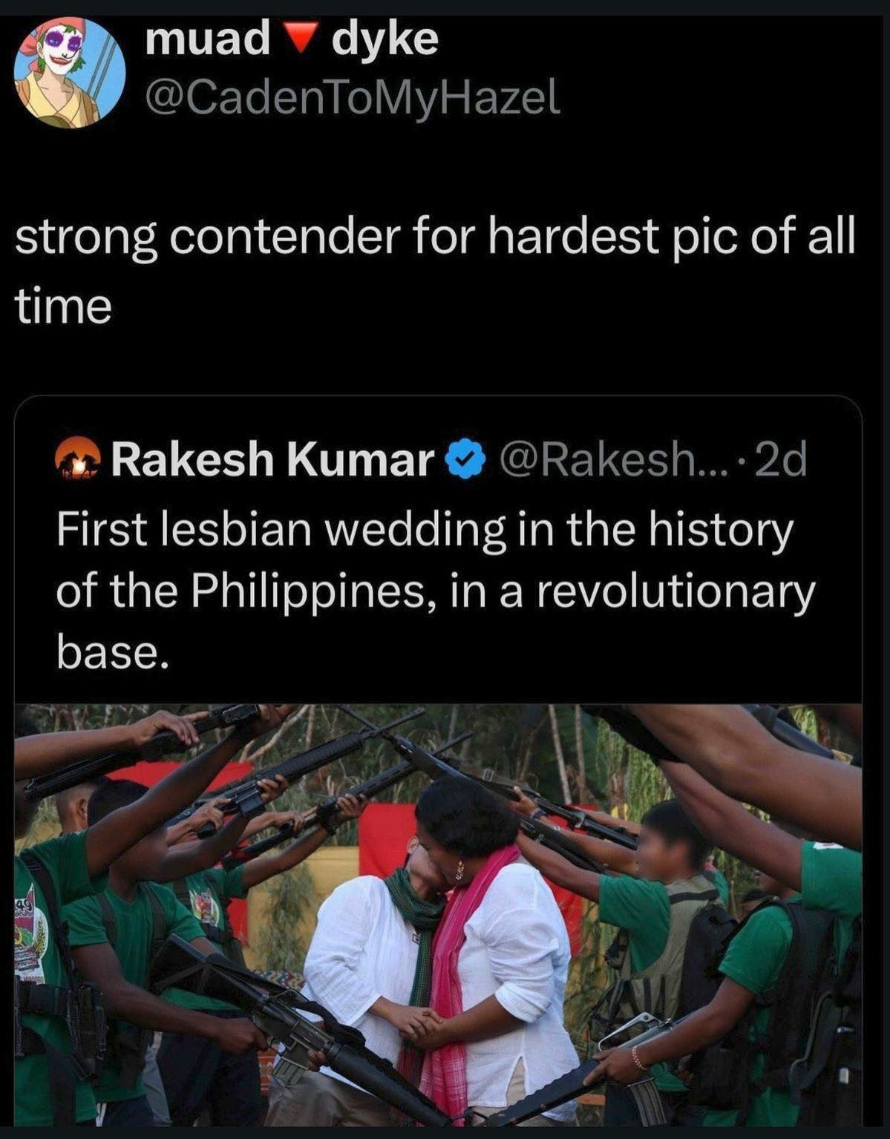Open the muad dyke display name
This screenshot has height=1139, width=890.
(x=292, y=39)
